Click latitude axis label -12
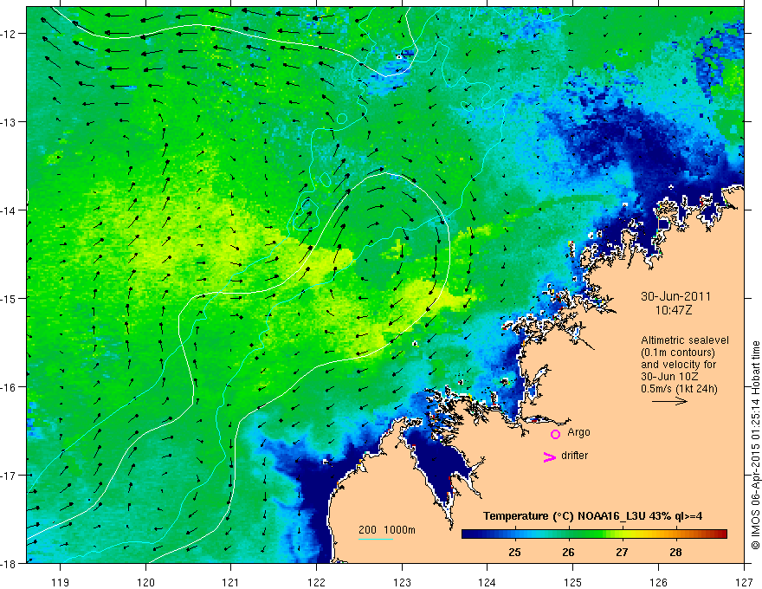Screen dimensions: 762x589 [x=9, y=34]
